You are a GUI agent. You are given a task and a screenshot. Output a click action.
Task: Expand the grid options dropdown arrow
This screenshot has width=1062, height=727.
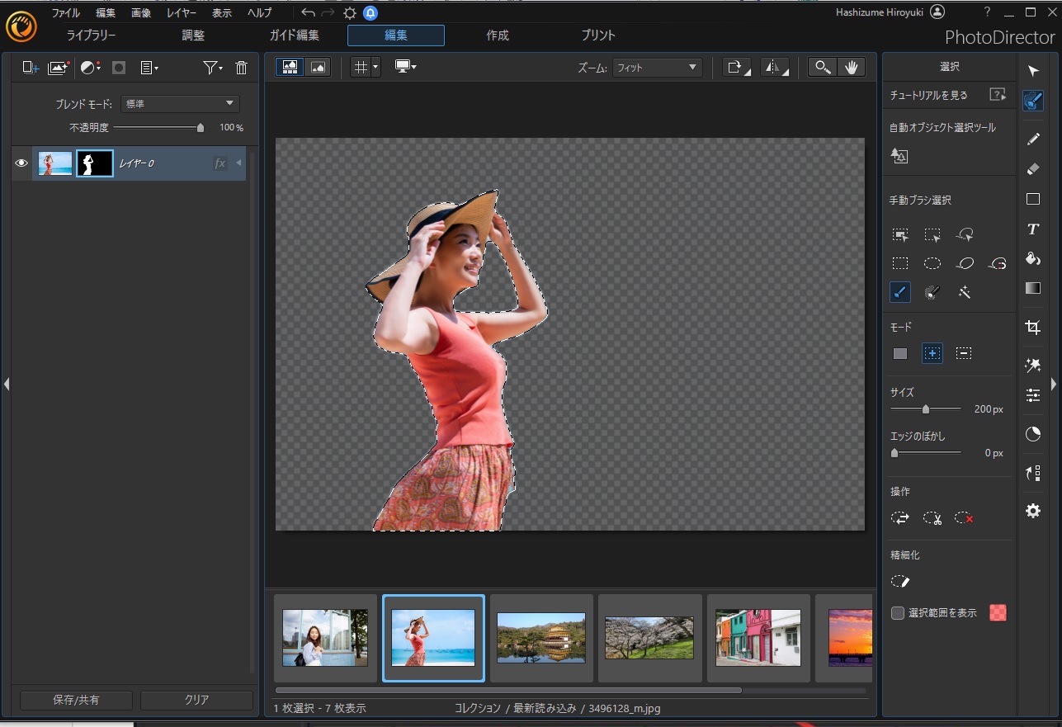[375, 68]
